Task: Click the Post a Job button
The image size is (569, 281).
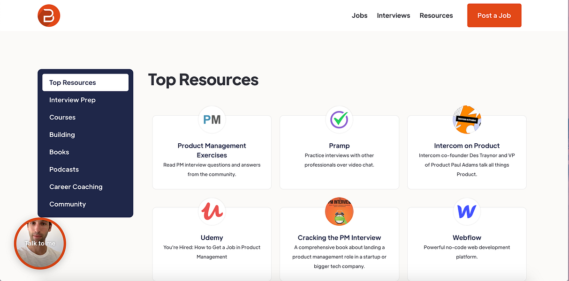Action: pyautogui.click(x=494, y=15)
